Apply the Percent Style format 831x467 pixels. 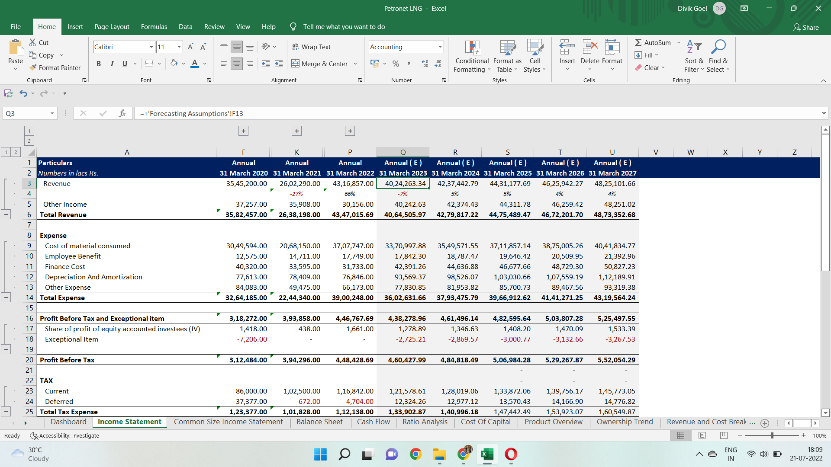pos(396,64)
